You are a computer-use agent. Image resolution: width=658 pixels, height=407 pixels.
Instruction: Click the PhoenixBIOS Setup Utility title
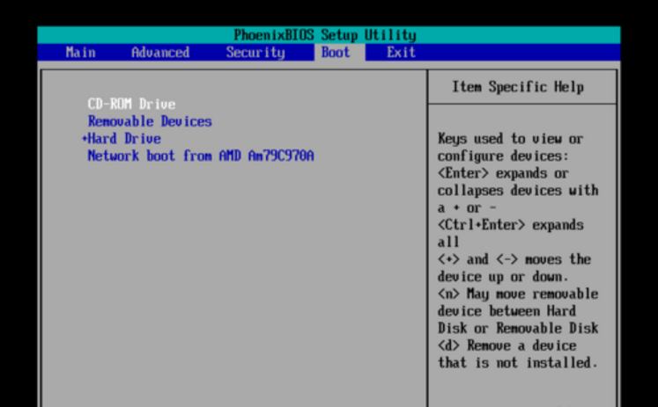click(325, 35)
